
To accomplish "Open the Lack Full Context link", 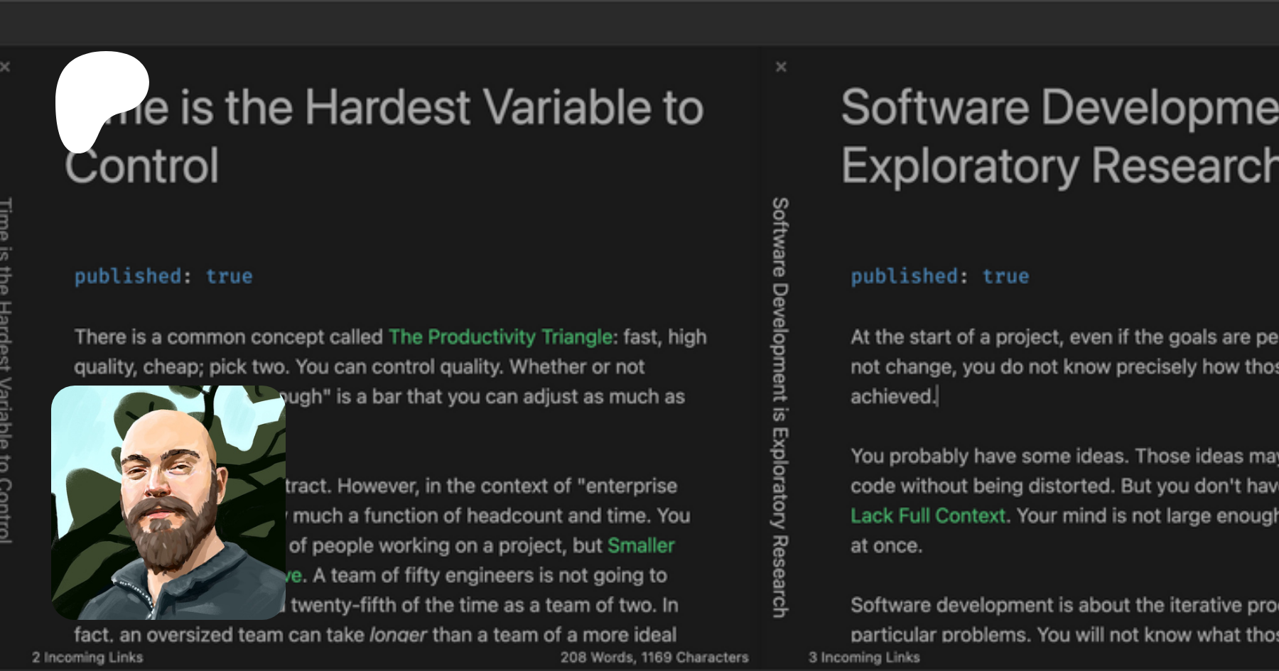I will point(928,515).
